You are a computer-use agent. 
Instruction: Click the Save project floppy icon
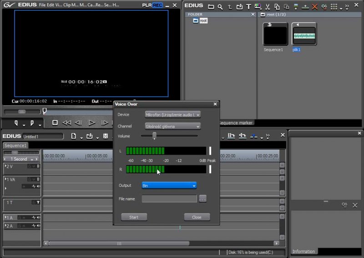(106, 136)
